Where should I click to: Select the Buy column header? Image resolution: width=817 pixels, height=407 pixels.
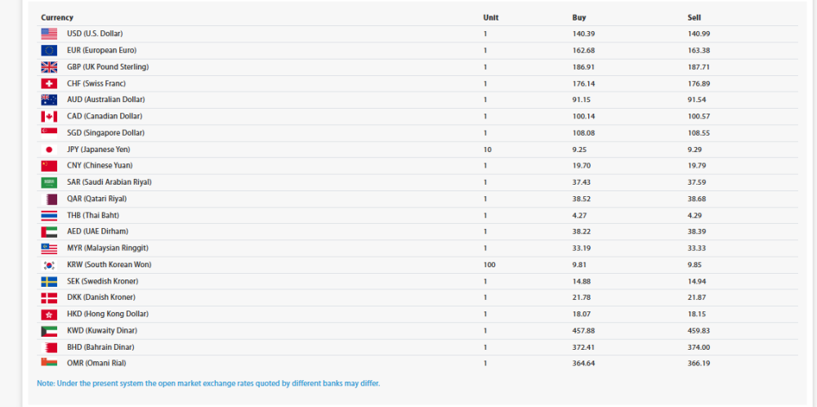[x=578, y=17]
